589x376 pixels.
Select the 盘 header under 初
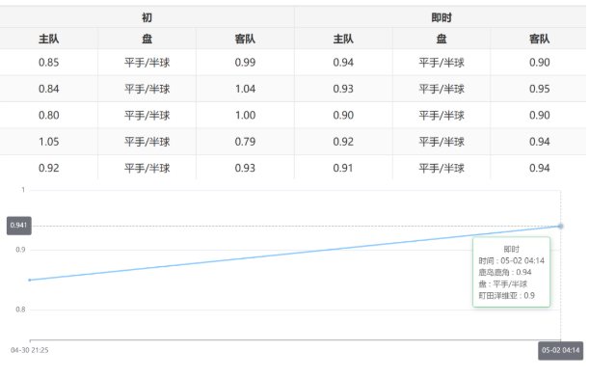point(147,39)
